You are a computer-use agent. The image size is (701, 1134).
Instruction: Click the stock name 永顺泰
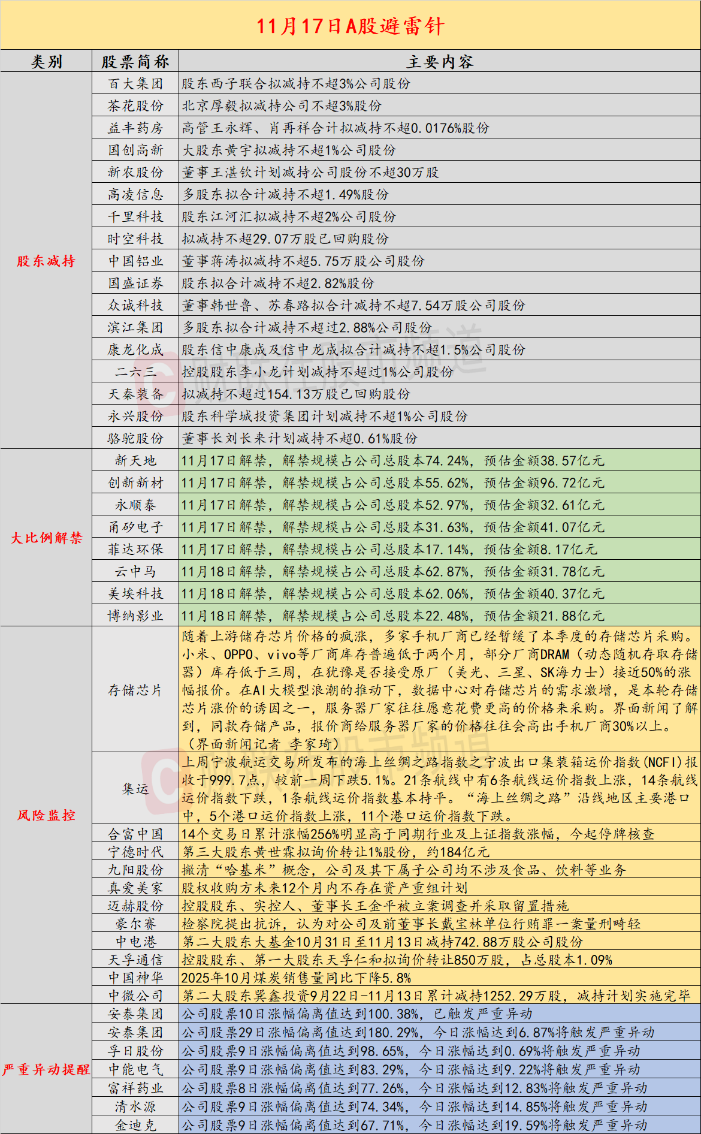click(x=135, y=505)
